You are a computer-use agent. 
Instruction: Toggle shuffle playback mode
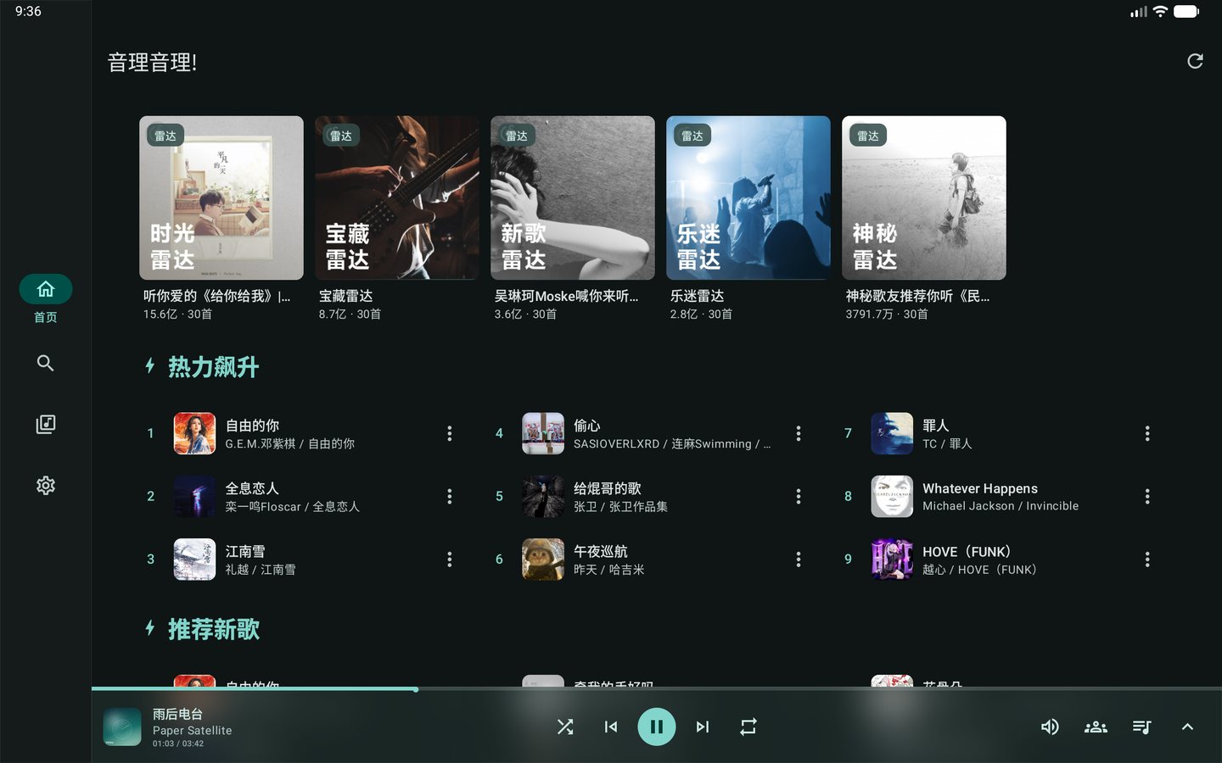tap(565, 727)
